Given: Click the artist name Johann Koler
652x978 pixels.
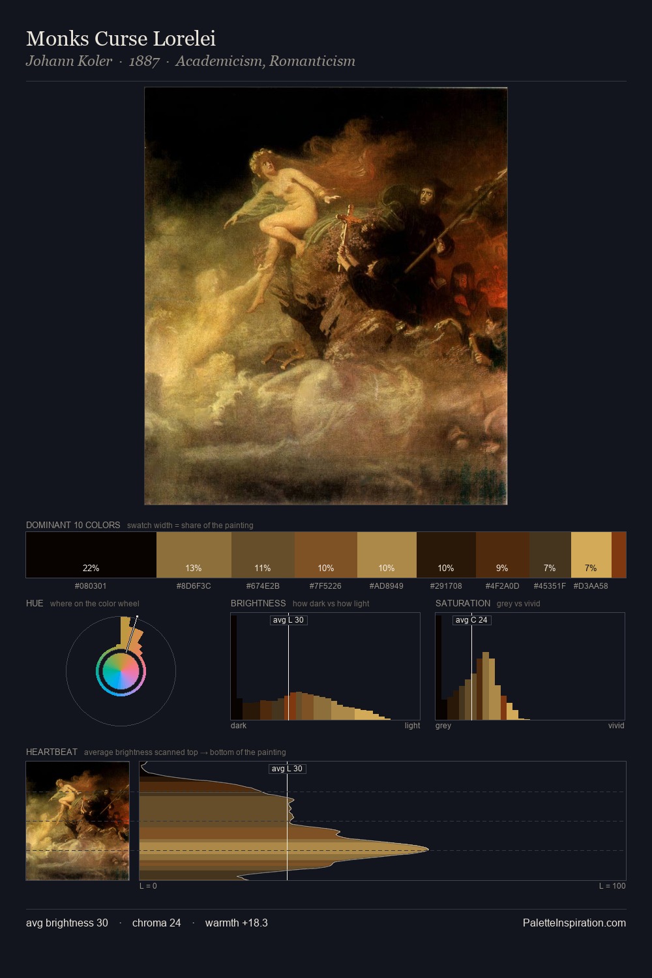Looking at the screenshot, I should (69, 61).
